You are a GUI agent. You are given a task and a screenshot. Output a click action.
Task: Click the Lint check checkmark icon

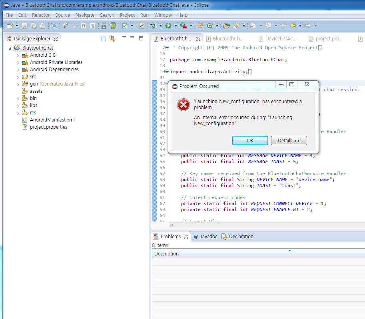(125, 26)
